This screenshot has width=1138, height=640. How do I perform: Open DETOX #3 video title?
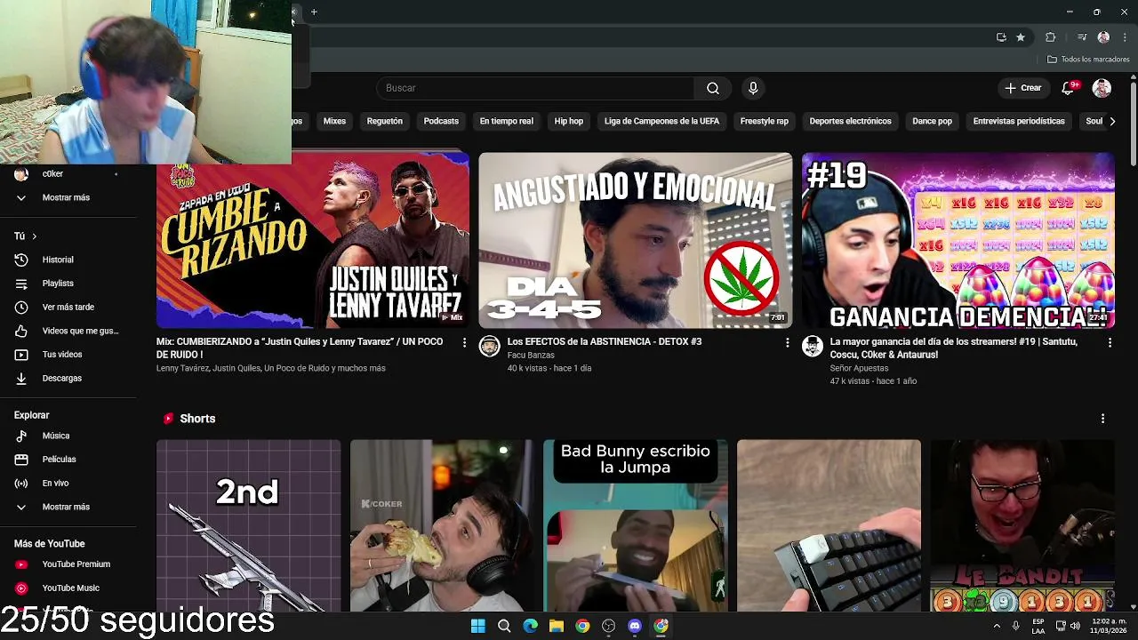click(605, 341)
